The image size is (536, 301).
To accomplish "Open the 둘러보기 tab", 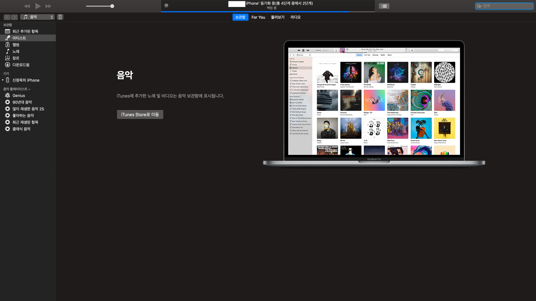I will (277, 17).
